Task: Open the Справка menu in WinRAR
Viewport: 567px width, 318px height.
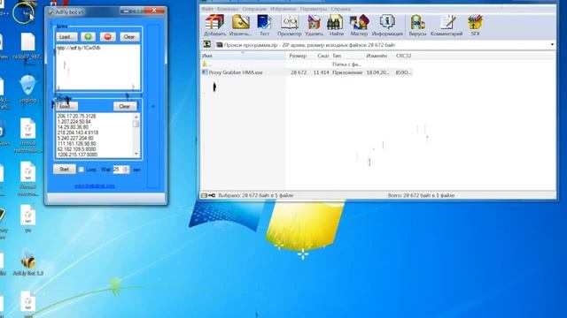Action: 340,9
